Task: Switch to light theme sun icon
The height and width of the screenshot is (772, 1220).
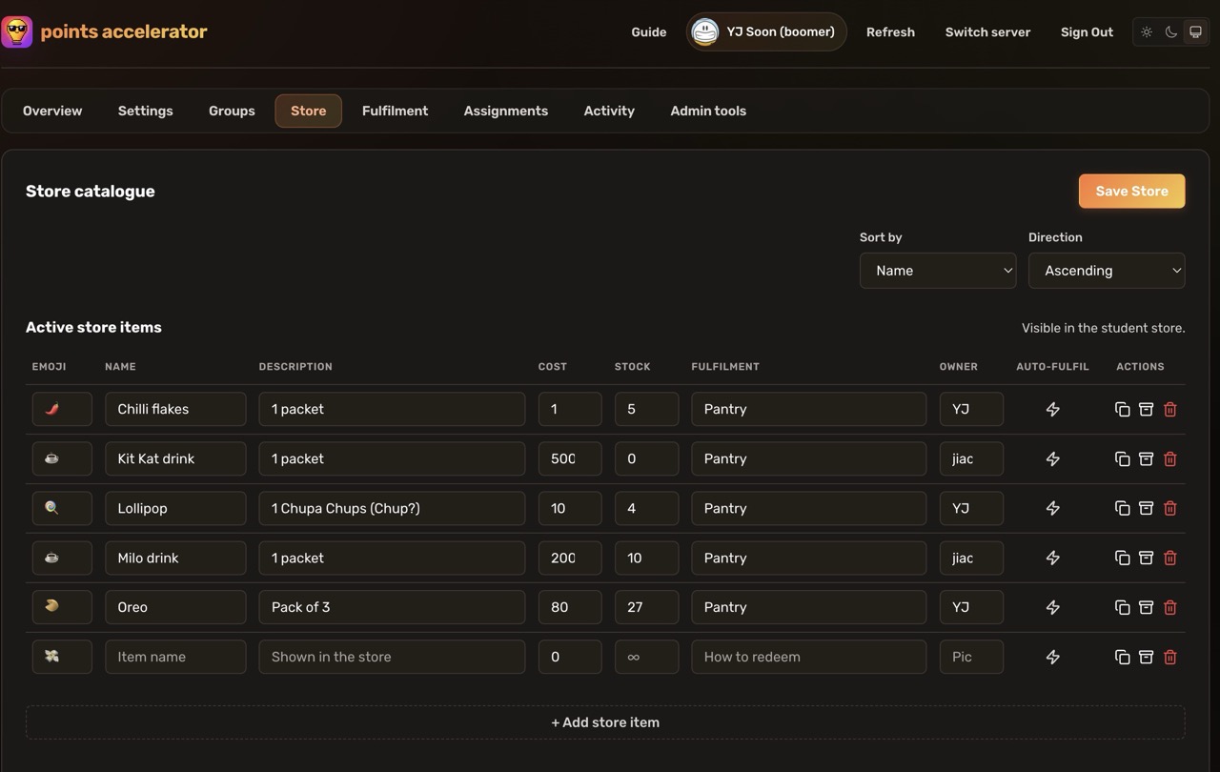Action: [1147, 31]
